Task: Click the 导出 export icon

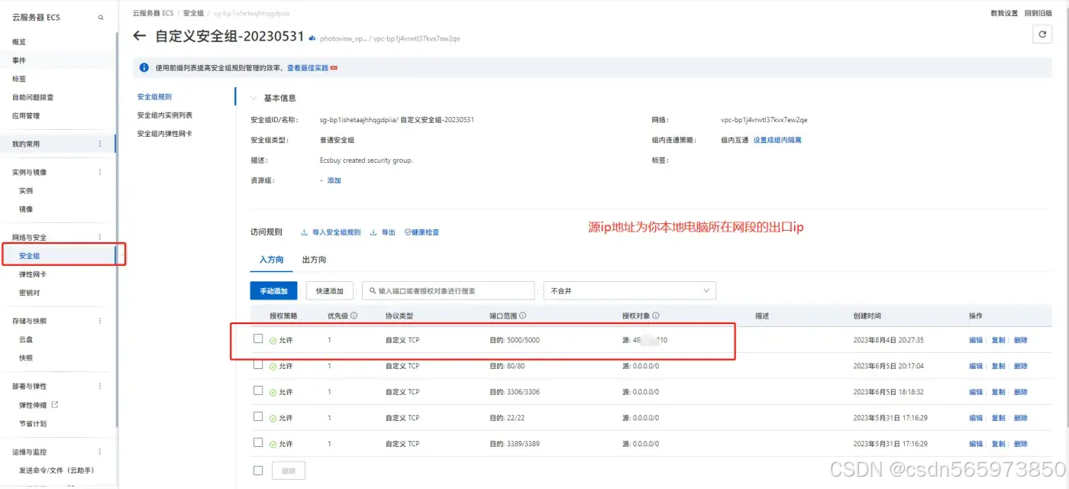Action: (x=373, y=232)
